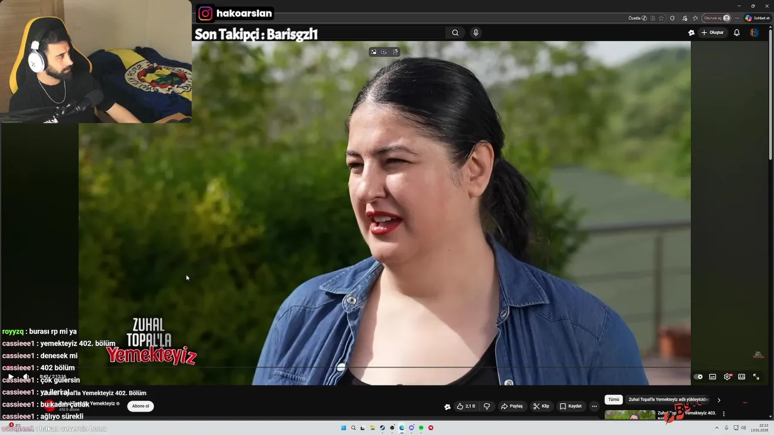Enter fullscreen mode in video player
This screenshot has width=774, height=435.
[756, 377]
